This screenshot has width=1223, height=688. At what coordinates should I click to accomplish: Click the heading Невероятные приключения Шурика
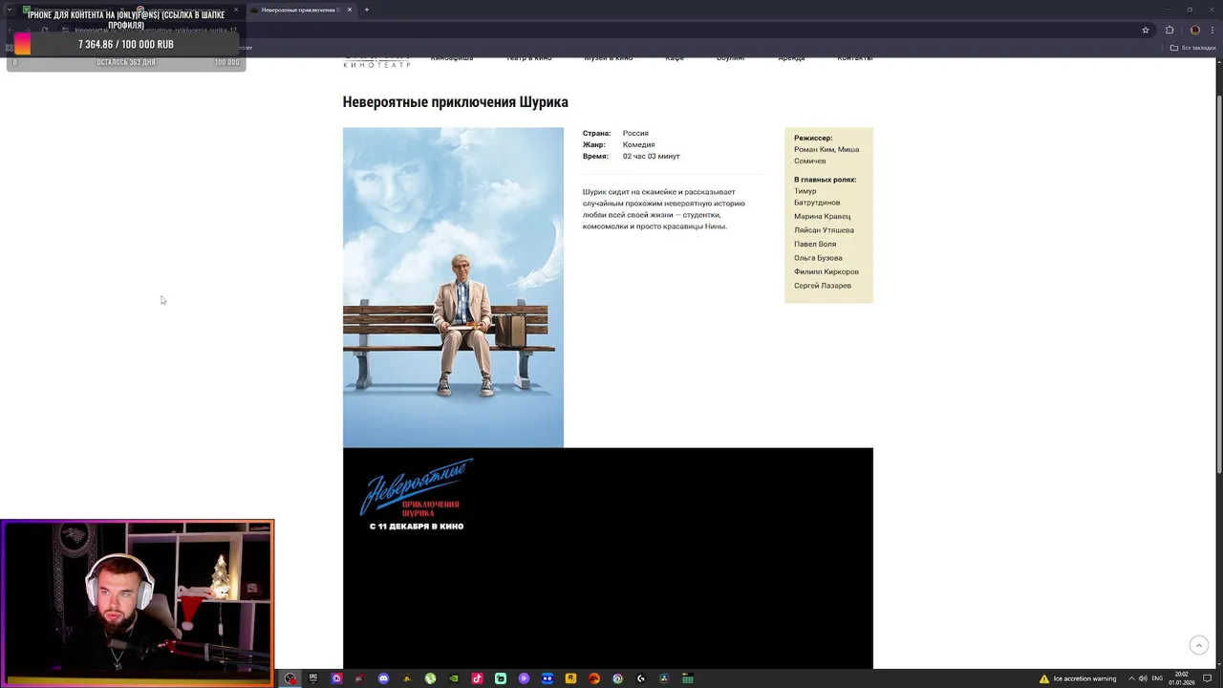tap(455, 102)
